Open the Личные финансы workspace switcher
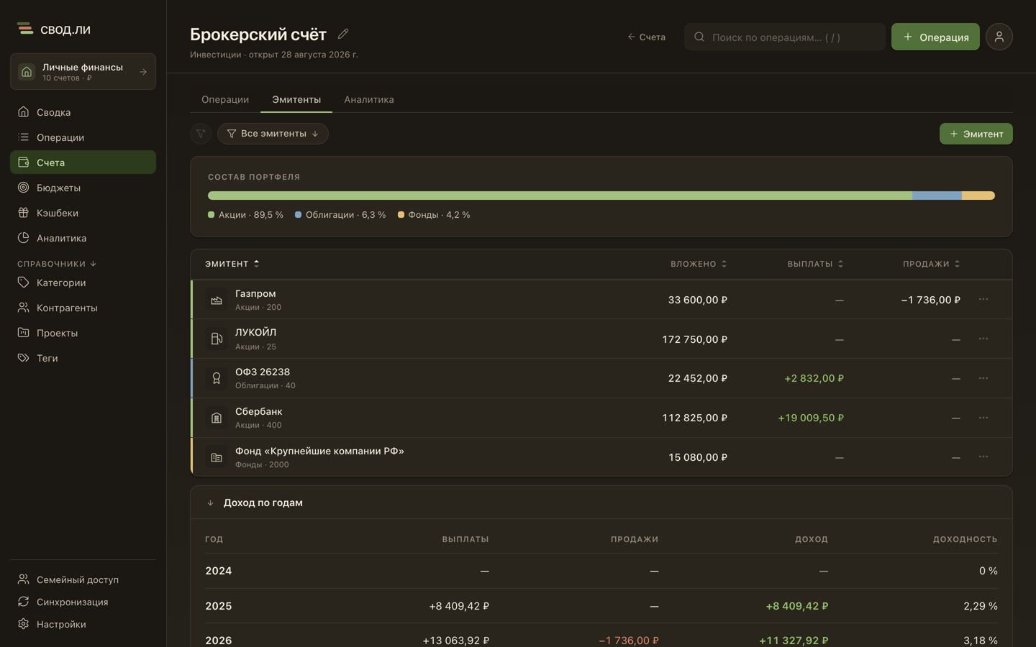1036x647 pixels. point(83,72)
